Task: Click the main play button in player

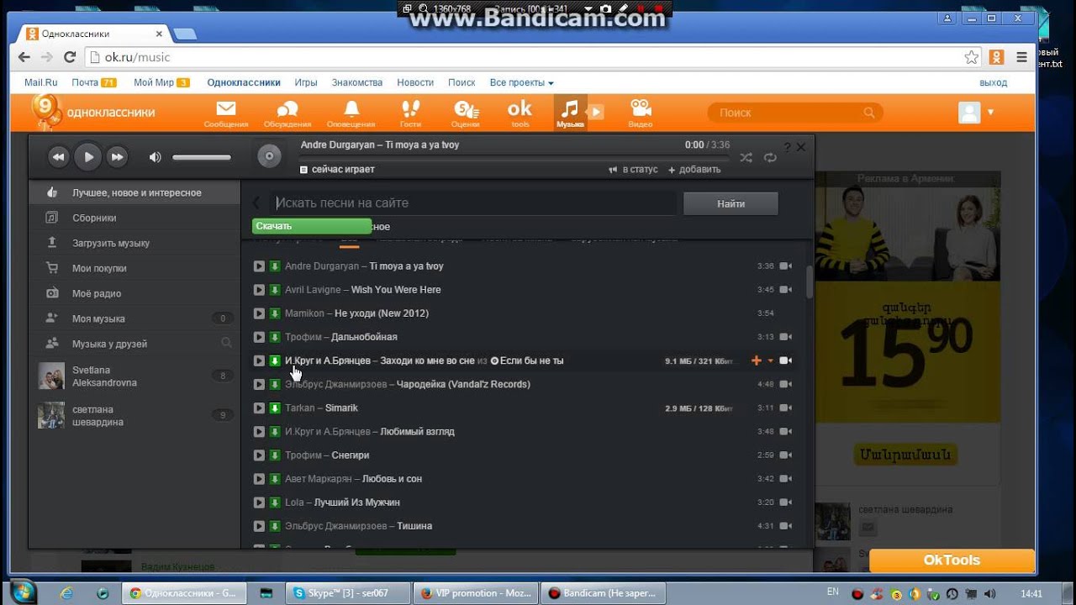Action: point(87,156)
